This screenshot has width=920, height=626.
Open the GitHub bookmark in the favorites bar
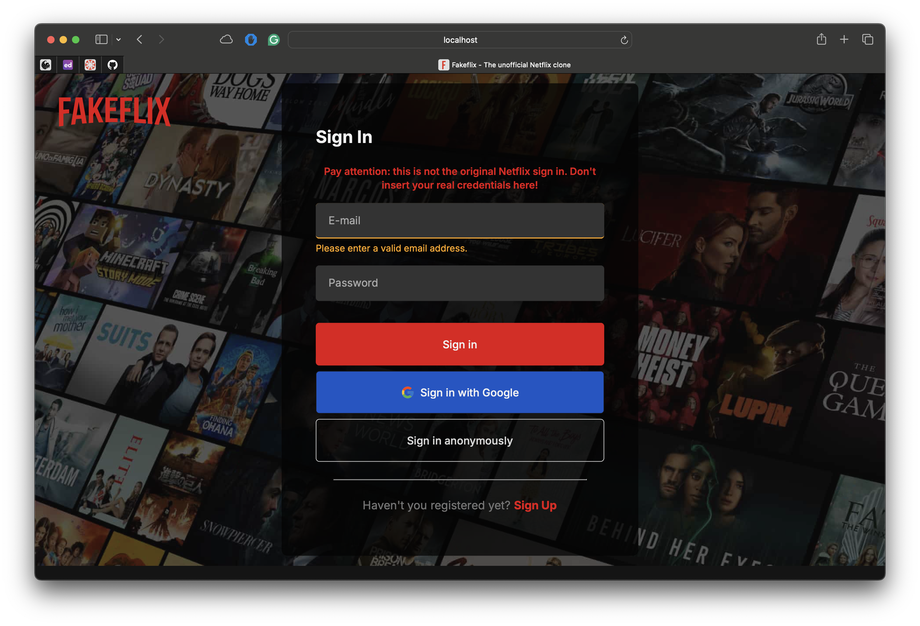pyautogui.click(x=112, y=65)
